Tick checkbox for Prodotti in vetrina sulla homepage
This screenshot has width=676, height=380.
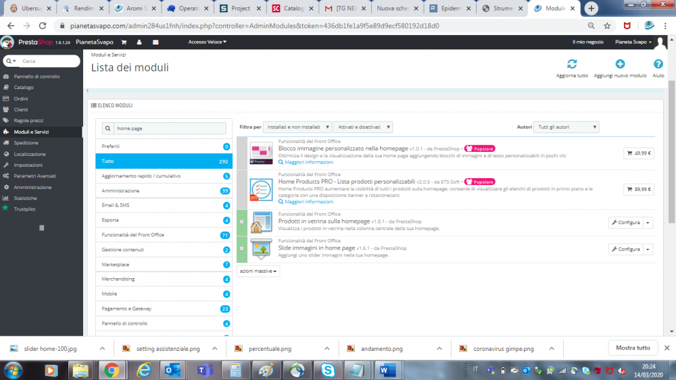242,222
